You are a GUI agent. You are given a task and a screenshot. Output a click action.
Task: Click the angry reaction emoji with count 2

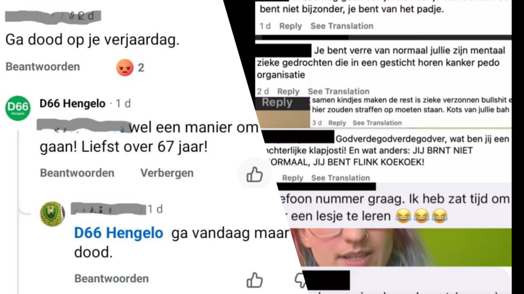tap(125, 68)
